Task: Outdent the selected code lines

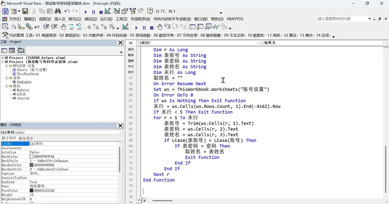Action: [54, 27]
